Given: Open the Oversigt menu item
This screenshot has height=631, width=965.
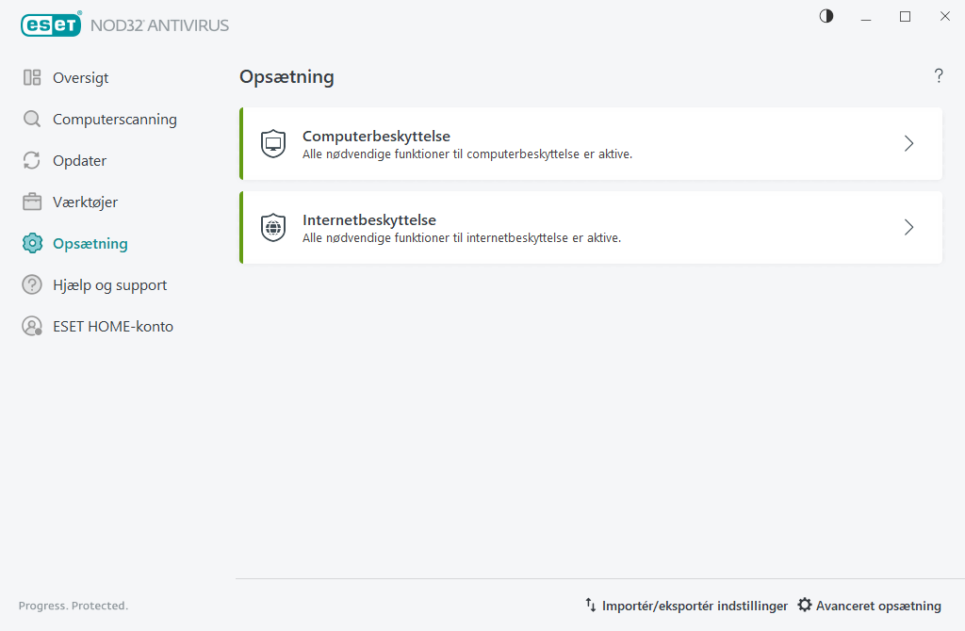Looking at the screenshot, I should tap(80, 78).
